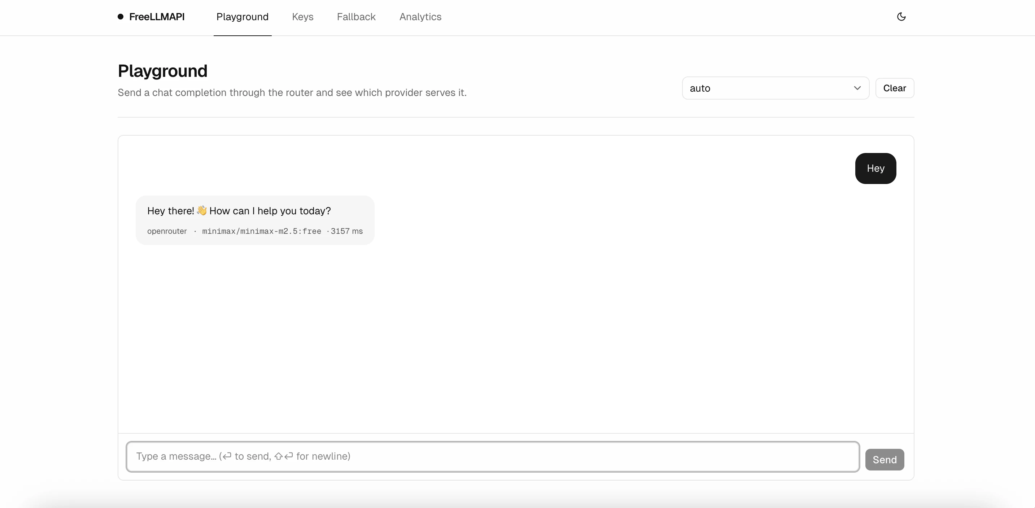Toggle dark mode with the moon icon
Image resolution: width=1035 pixels, height=508 pixels.
coord(901,17)
